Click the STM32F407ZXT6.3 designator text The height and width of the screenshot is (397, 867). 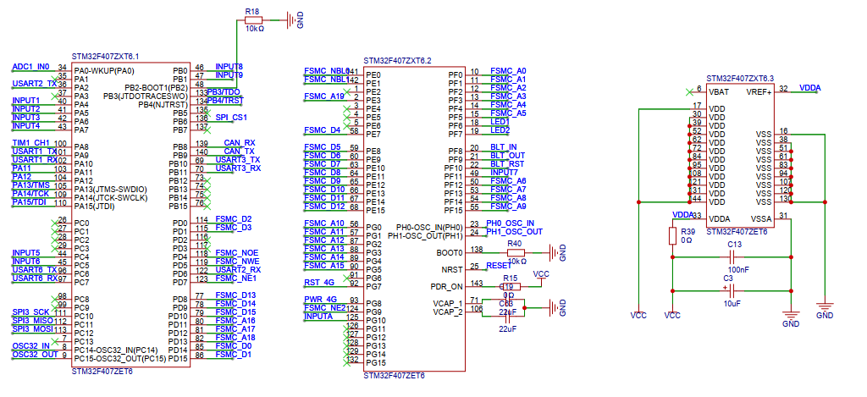(740, 79)
